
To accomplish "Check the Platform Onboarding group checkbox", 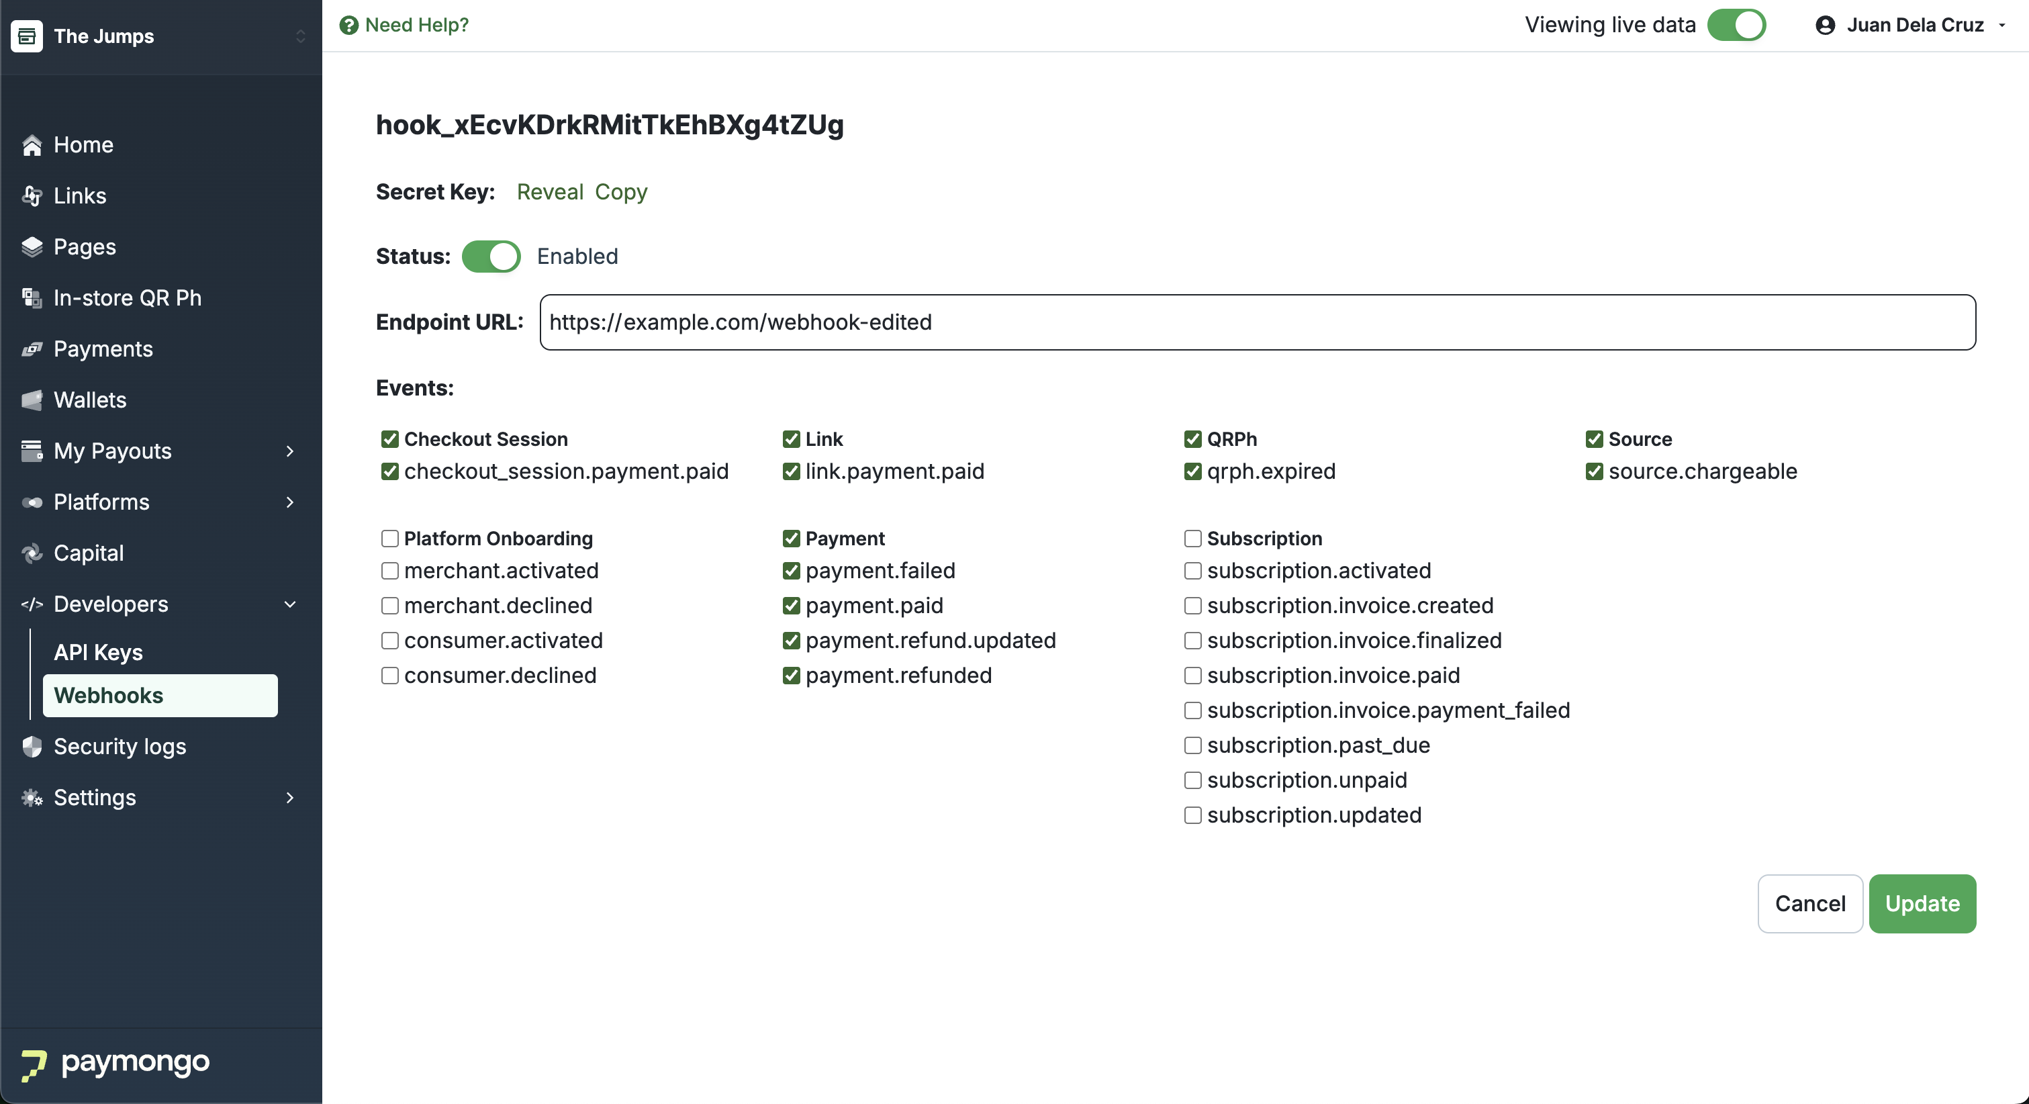I will point(390,539).
